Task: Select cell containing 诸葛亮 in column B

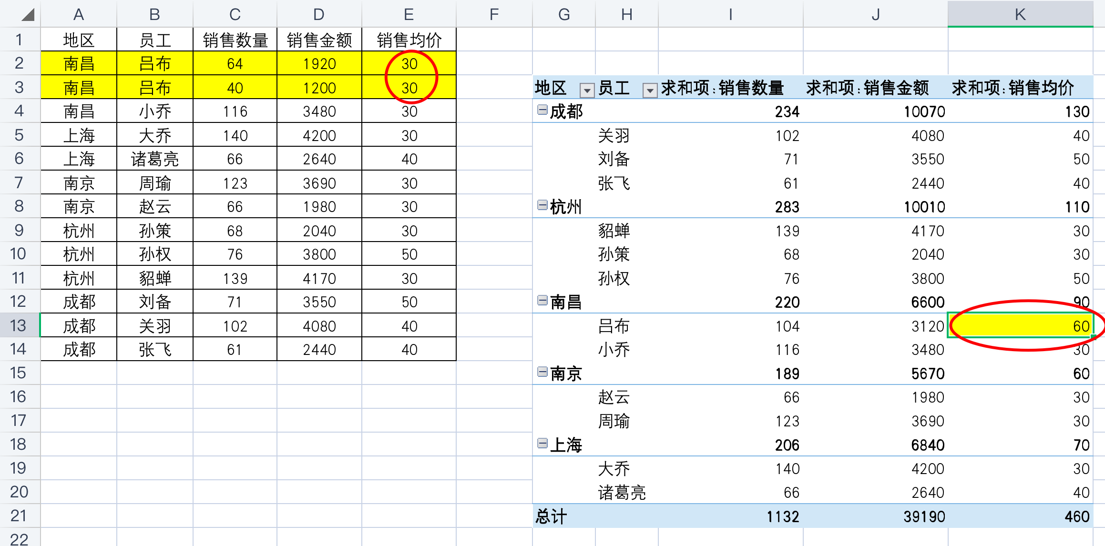Action: coord(154,159)
